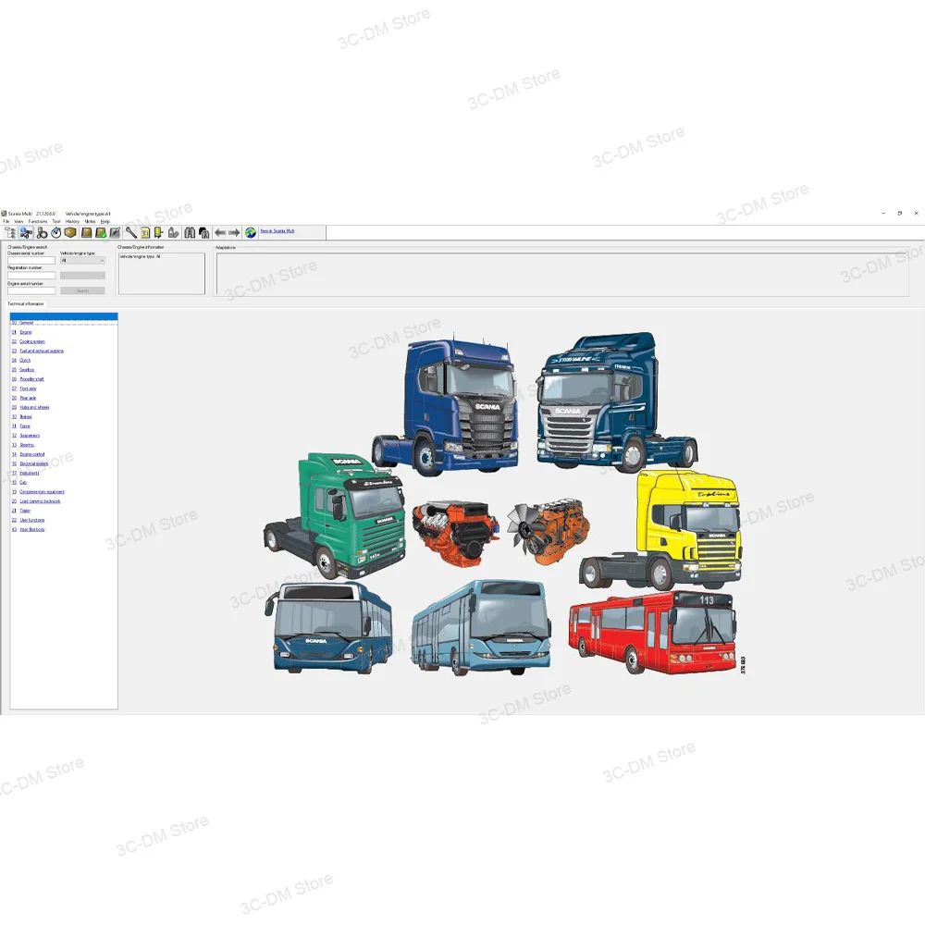Viewport: 925px width, 925px height.
Task: Open the 22 User functions link
Action: pyautogui.click(x=29, y=520)
